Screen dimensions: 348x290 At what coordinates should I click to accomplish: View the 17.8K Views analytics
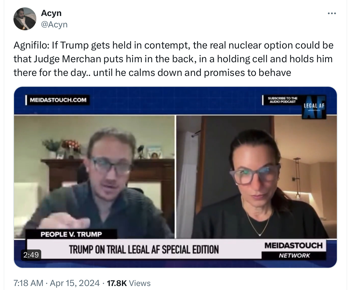[x=128, y=283]
